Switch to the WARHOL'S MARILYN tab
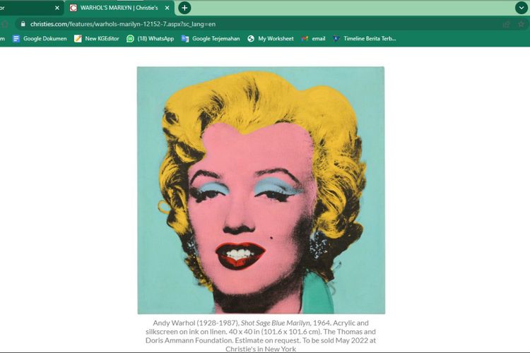Viewport: 530px width, 353px height. [x=120, y=8]
